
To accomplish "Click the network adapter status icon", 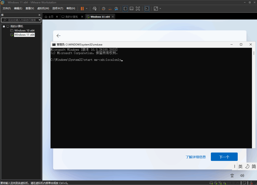I will pos(220,183).
